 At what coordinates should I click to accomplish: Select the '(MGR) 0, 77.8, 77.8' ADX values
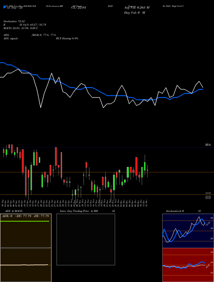(x=44, y=35)
